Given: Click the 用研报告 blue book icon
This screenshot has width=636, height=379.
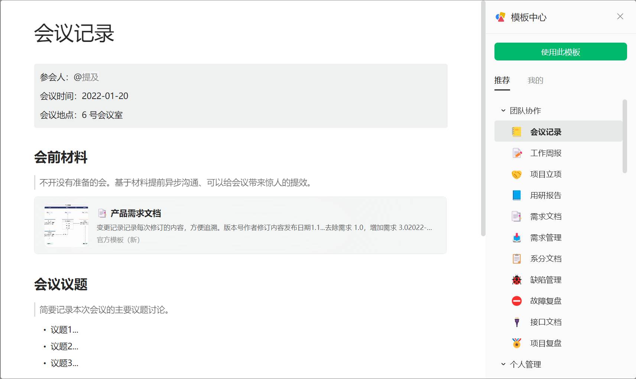Looking at the screenshot, I should point(517,195).
